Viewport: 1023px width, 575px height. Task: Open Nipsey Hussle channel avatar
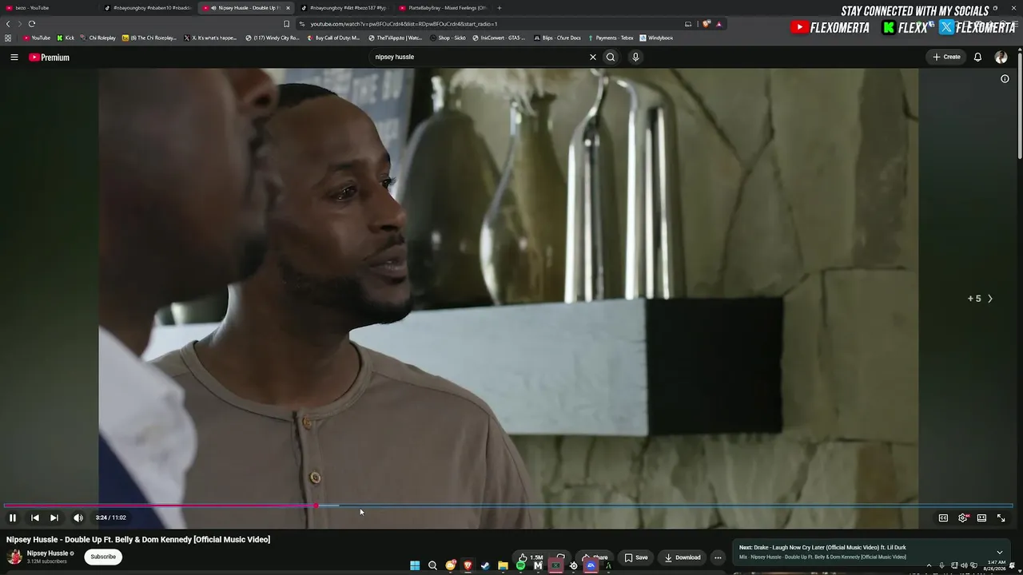pos(14,557)
